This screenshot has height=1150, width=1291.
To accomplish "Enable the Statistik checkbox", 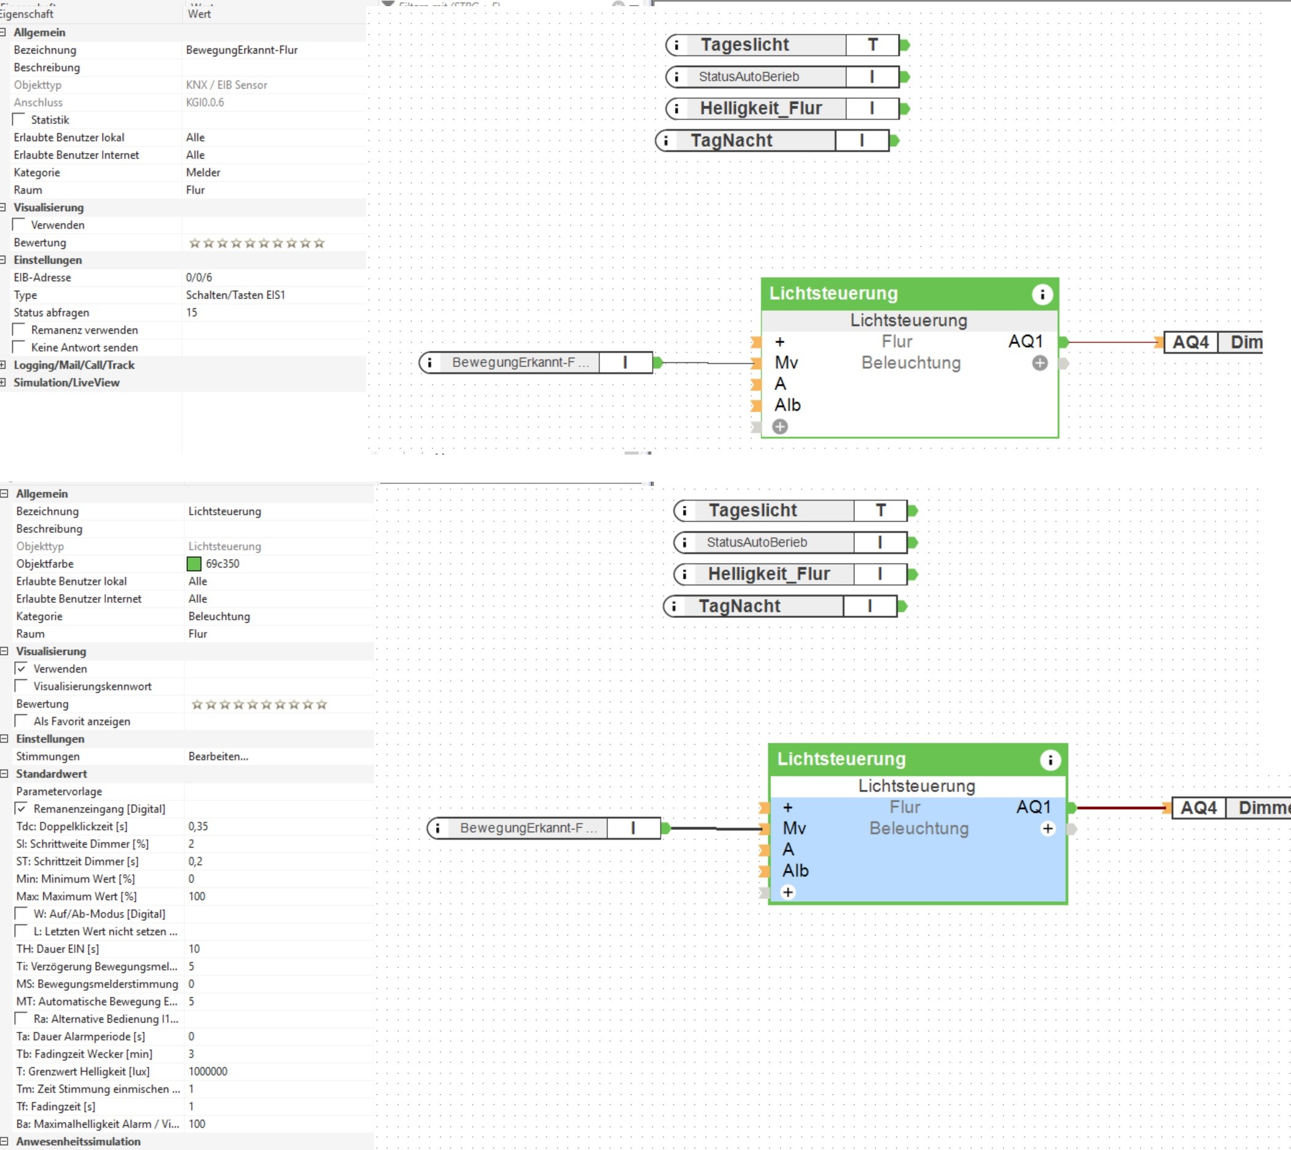I will tap(20, 119).
